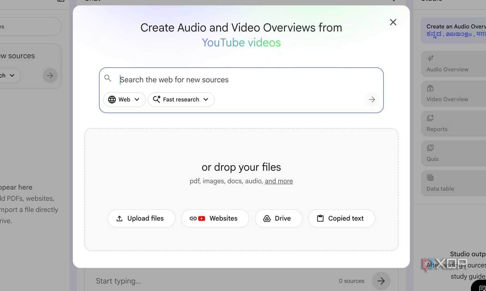Viewport: 486px width, 291px height.
Task: Close the add sources dialog
Action: coord(393,22)
